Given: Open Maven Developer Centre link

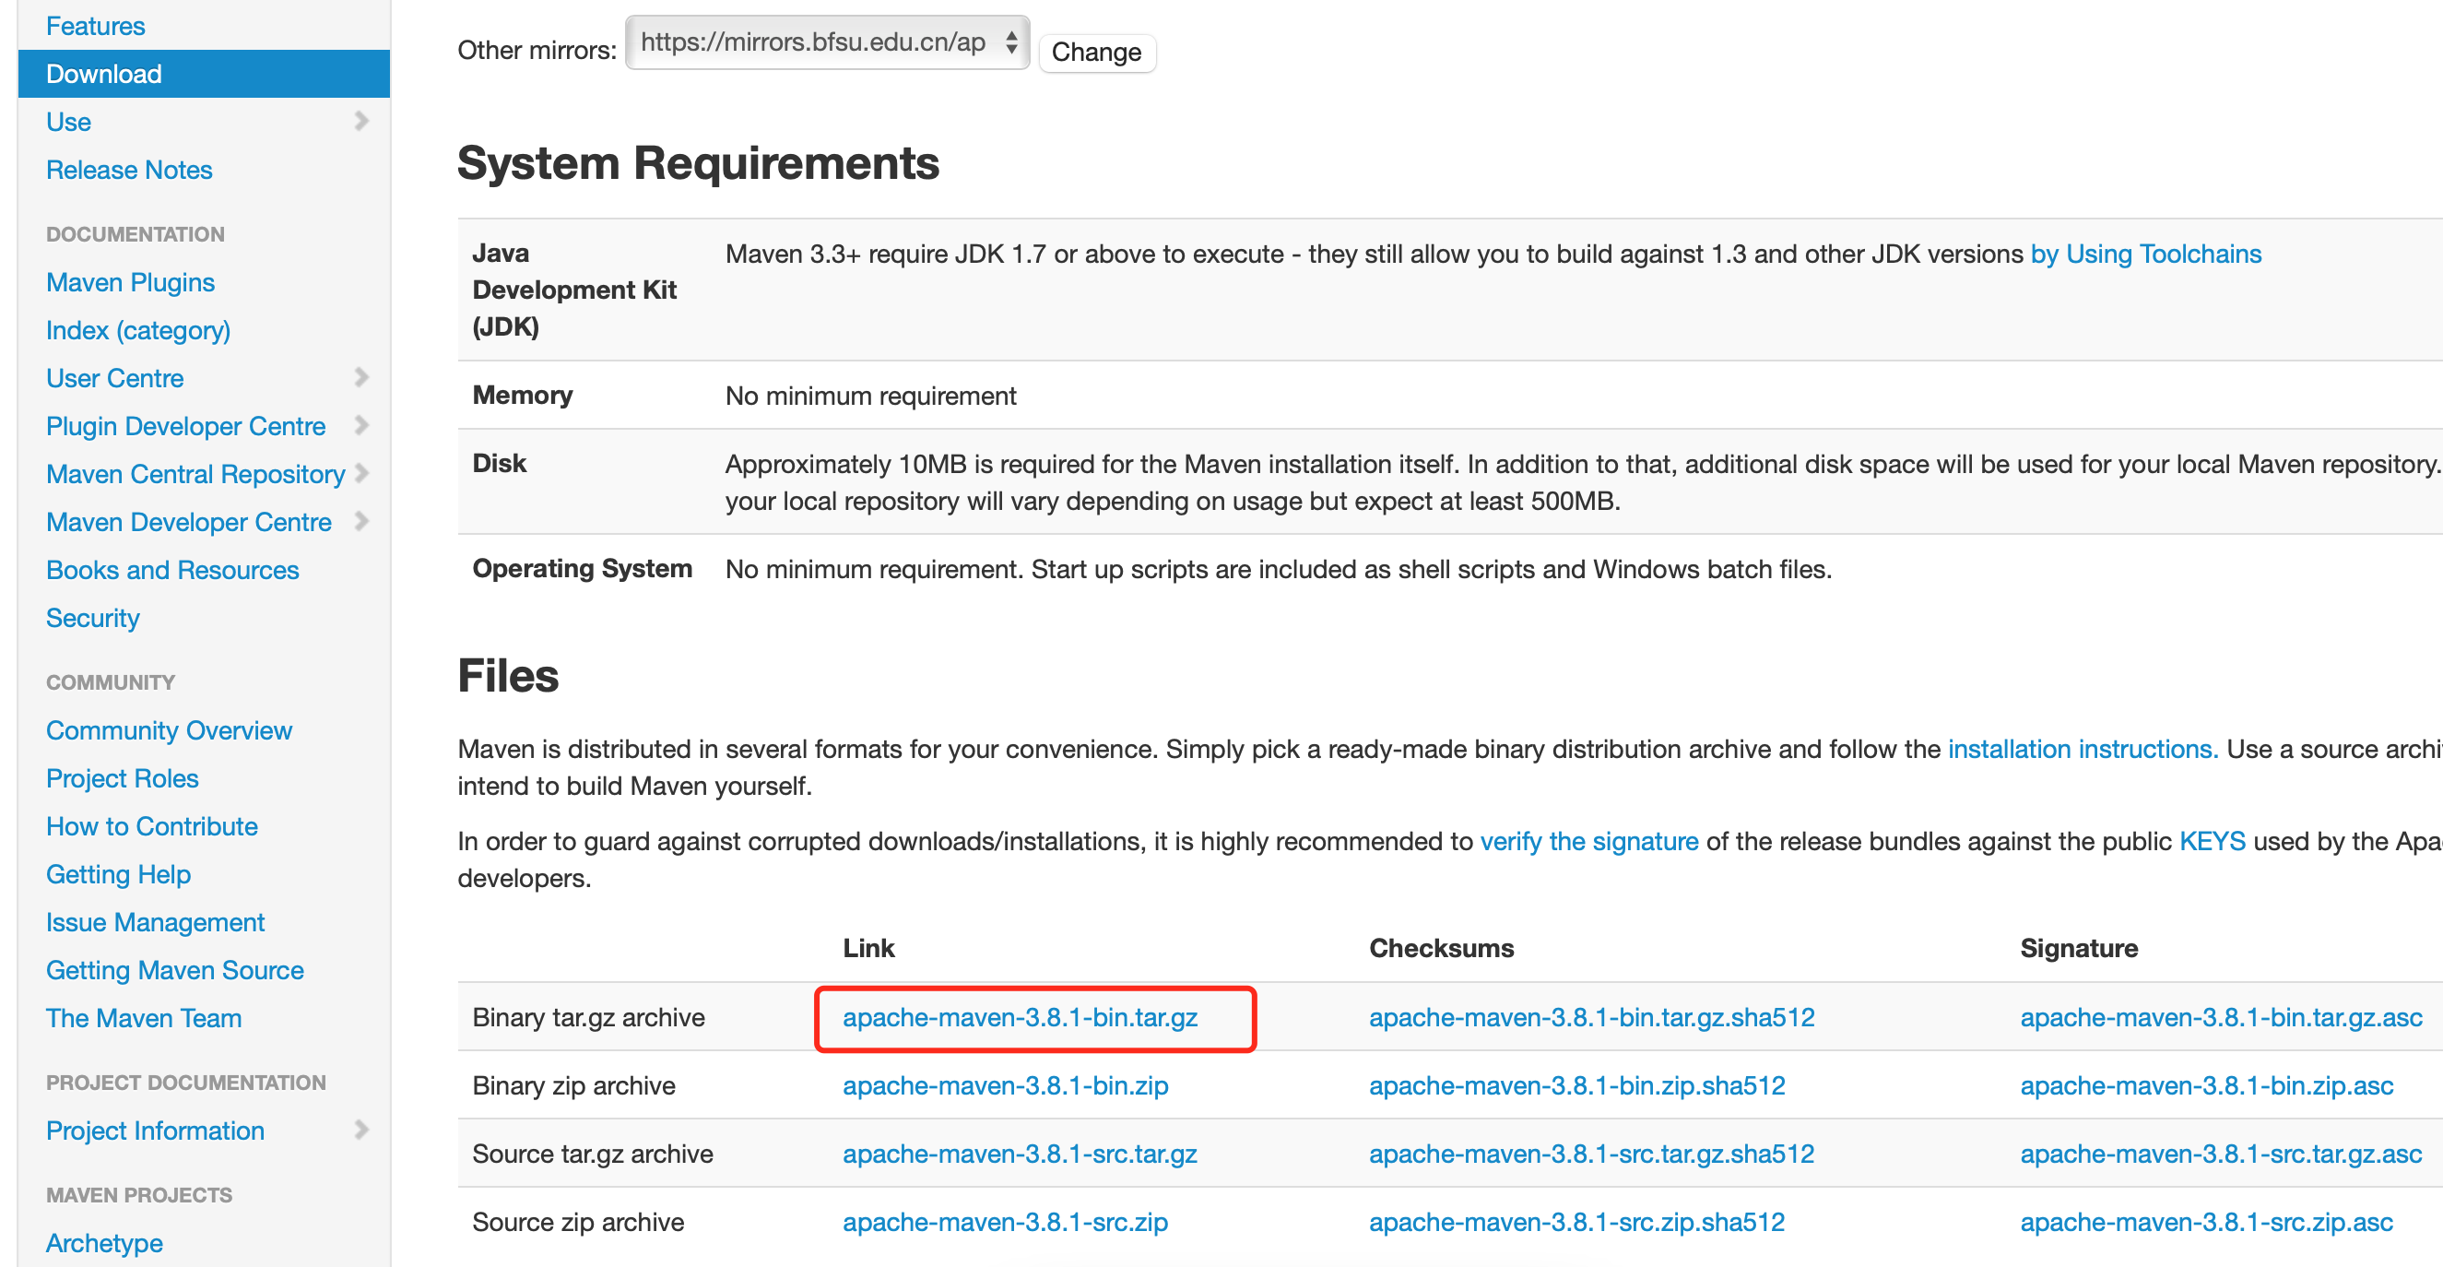Looking at the screenshot, I should tap(189, 522).
